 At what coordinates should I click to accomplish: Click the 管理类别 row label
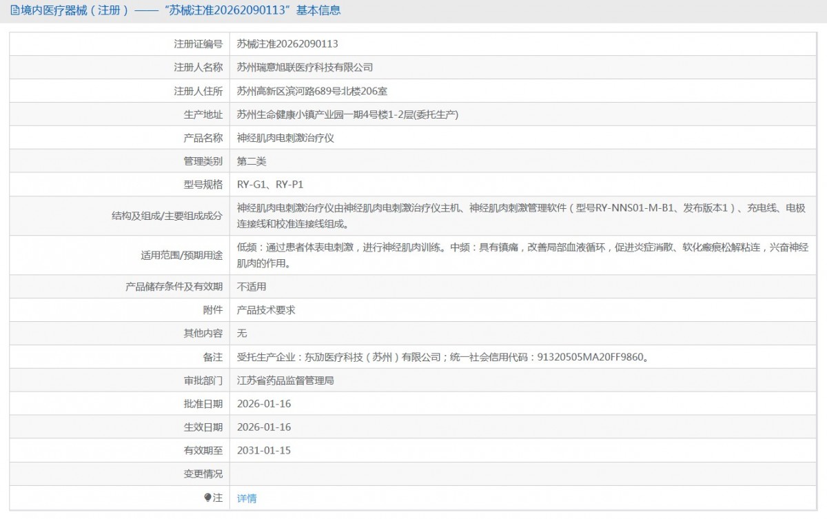203,161
